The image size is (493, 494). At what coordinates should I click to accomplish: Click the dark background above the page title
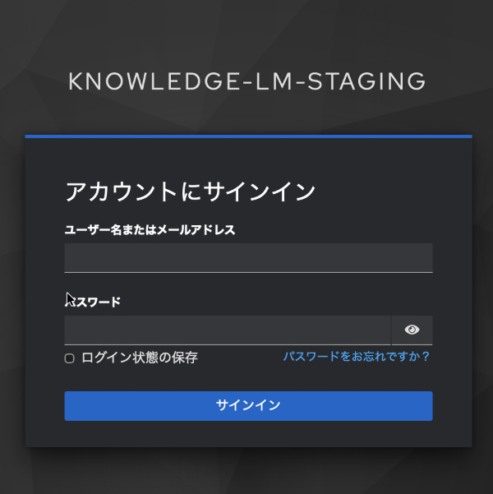click(x=247, y=31)
